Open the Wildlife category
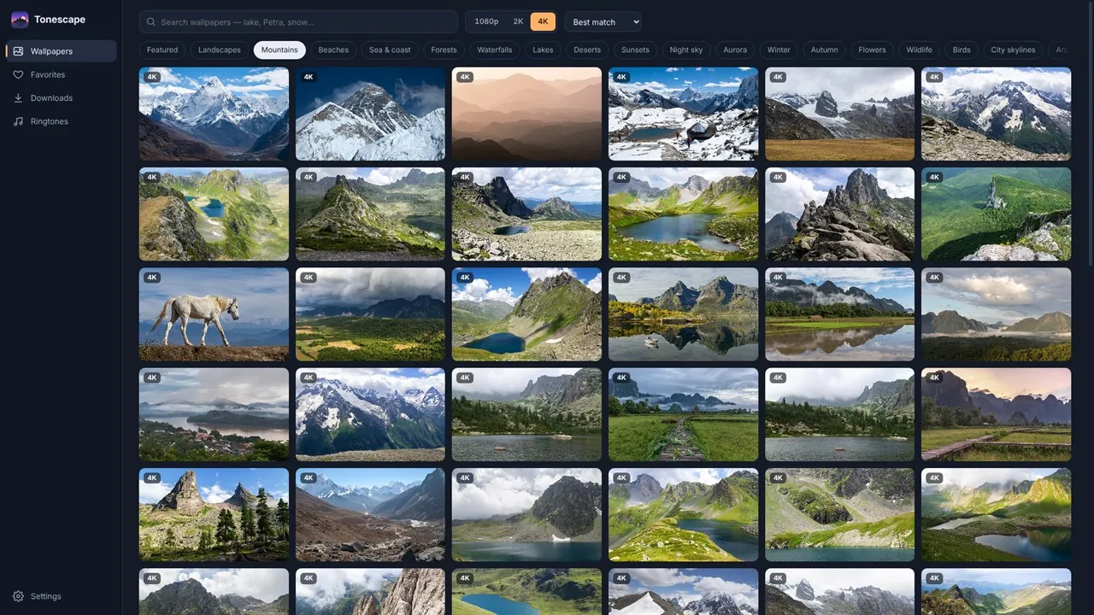Image resolution: width=1094 pixels, height=615 pixels. tap(920, 50)
